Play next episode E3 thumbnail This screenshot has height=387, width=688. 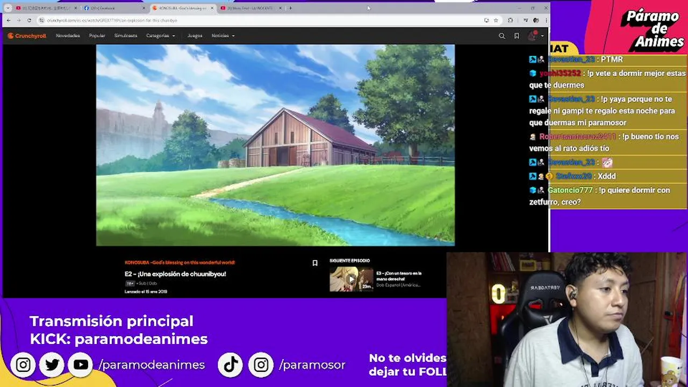click(x=351, y=279)
